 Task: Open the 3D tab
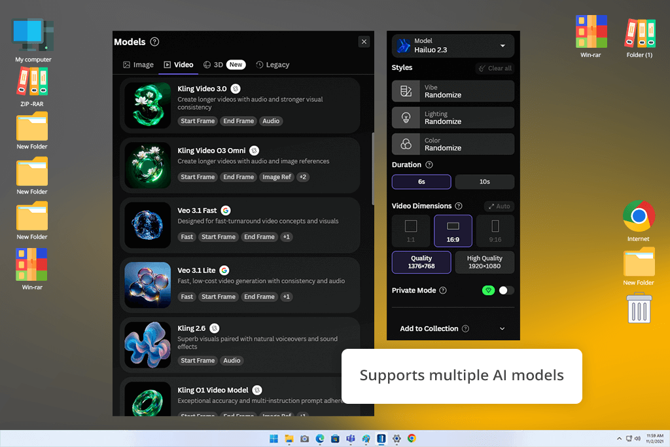[x=224, y=65]
